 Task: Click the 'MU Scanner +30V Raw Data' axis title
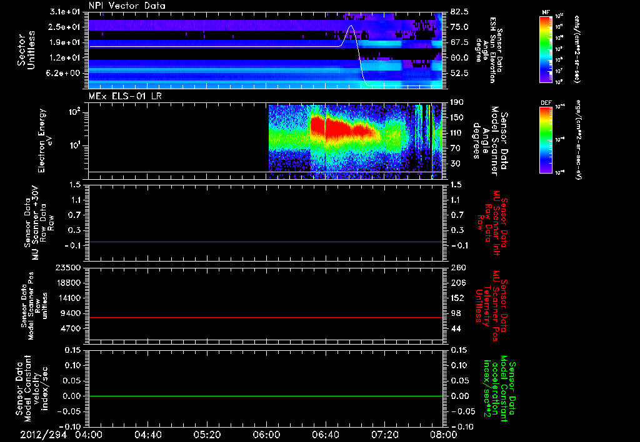(x=39, y=223)
